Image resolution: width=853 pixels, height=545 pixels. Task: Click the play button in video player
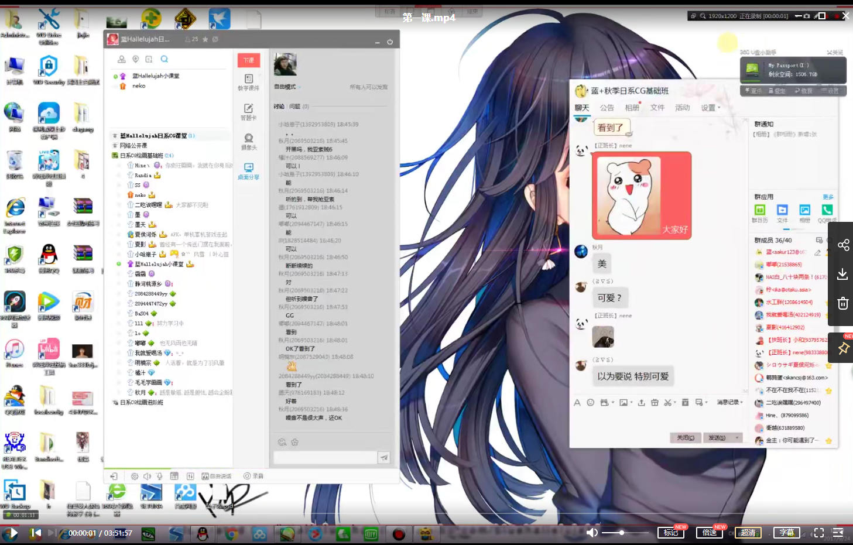click(10, 533)
